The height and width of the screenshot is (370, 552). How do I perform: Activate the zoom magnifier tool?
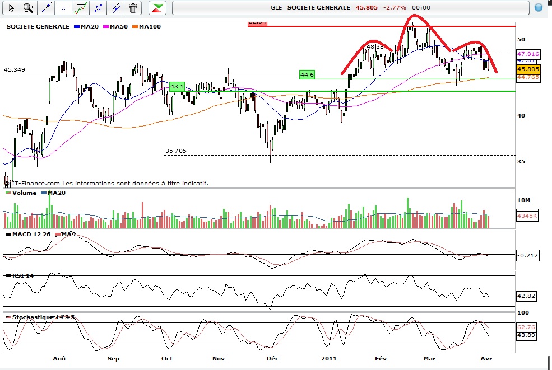pyautogui.click(x=28, y=8)
